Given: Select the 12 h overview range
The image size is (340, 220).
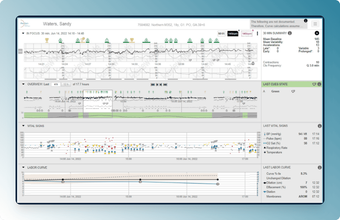Looking at the screenshot, I should click(x=65, y=84).
